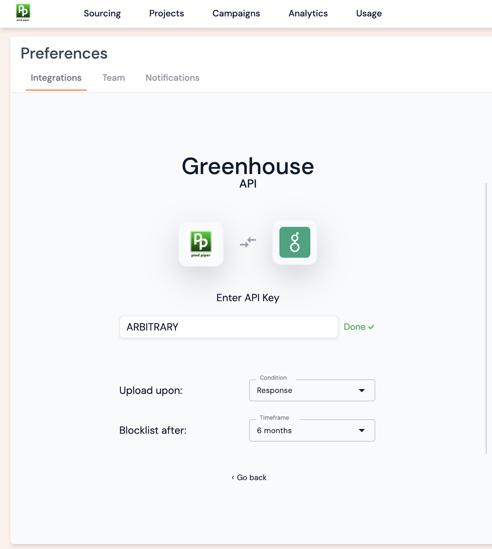Click the Go back link
The height and width of the screenshot is (549, 492).
(x=249, y=478)
